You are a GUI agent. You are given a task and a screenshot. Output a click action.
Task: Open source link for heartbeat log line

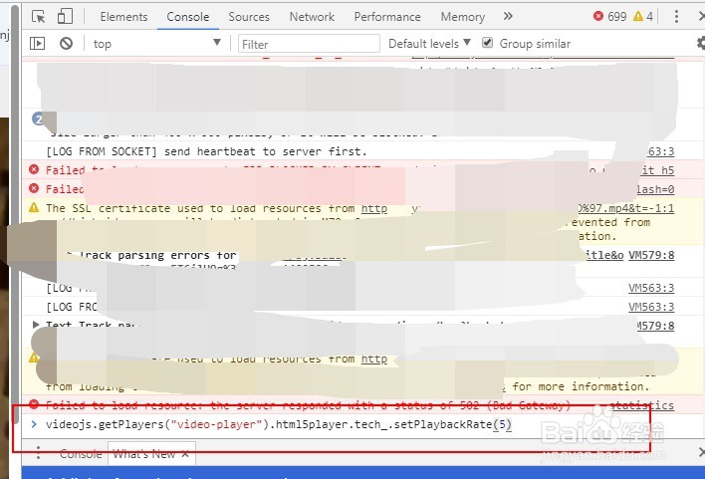click(x=660, y=151)
